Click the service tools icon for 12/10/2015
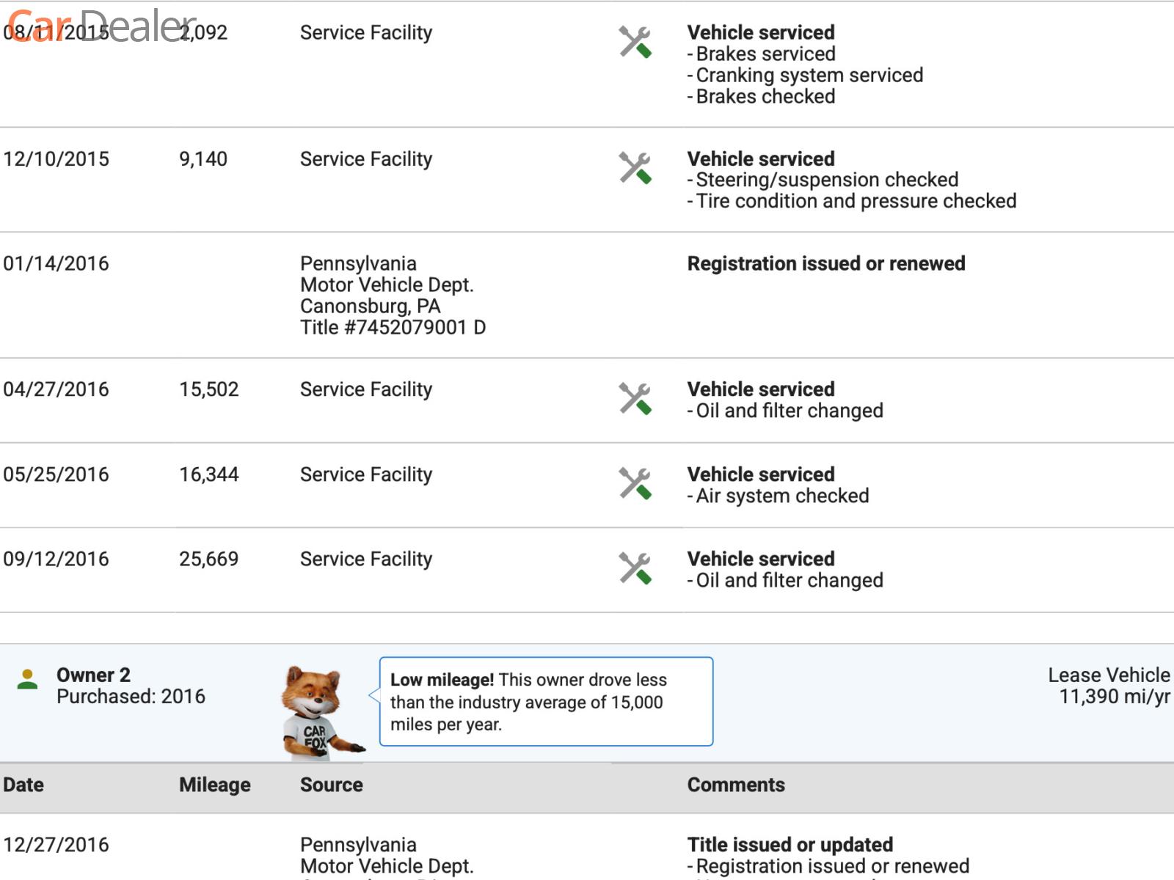This screenshot has width=1174, height=880. coord(635,169)
